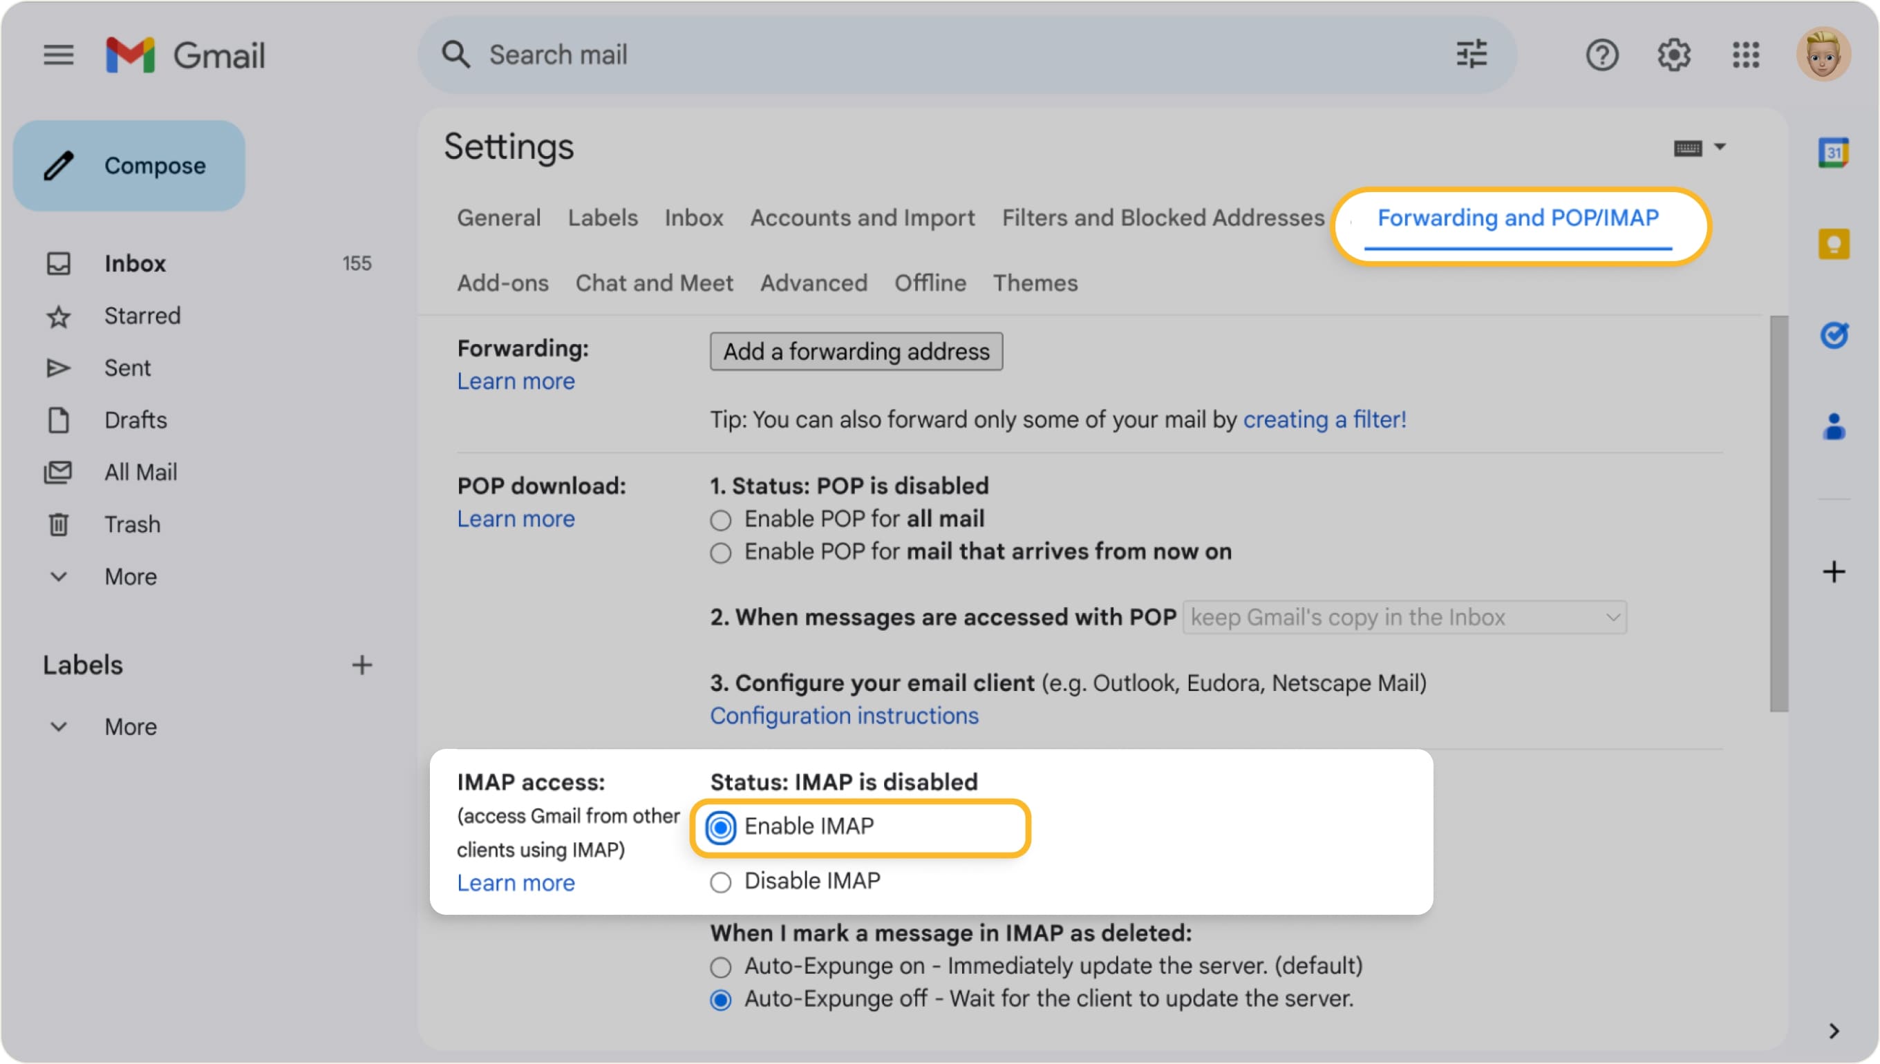1880x1064 pixels.
Task: Collapse the sidebar with the hamburger icon
Action: (x=59, y=54)
